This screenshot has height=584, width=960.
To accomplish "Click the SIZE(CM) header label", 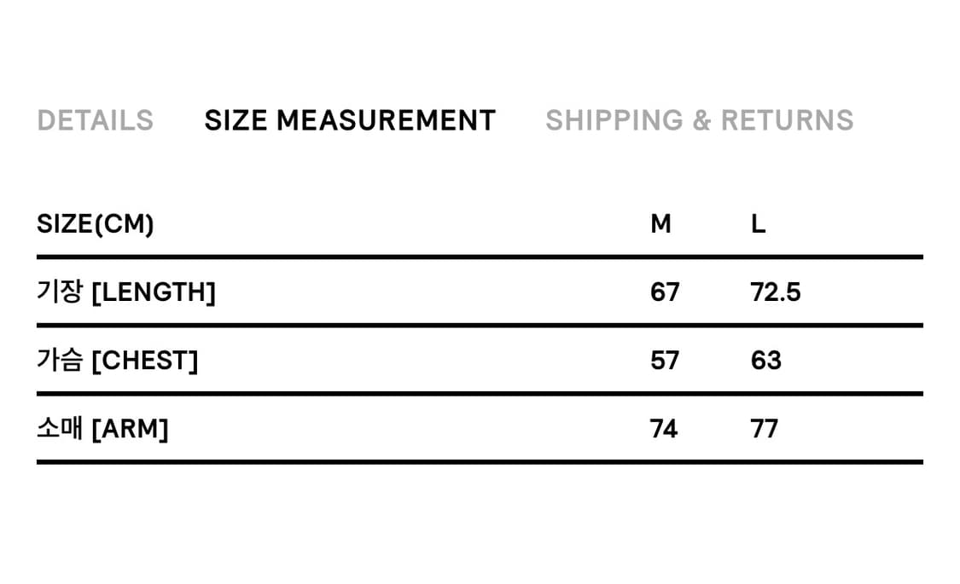I will click(96, 224).
